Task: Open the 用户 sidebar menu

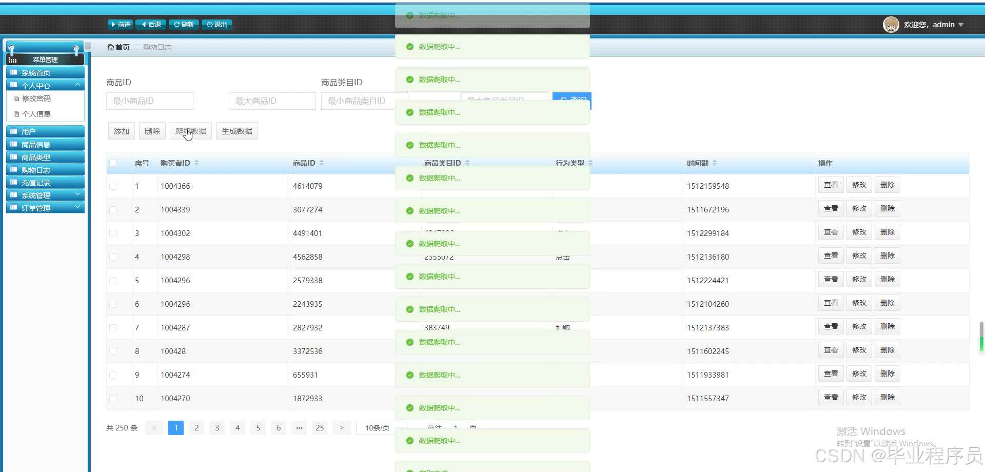Action: pos(45,132)
